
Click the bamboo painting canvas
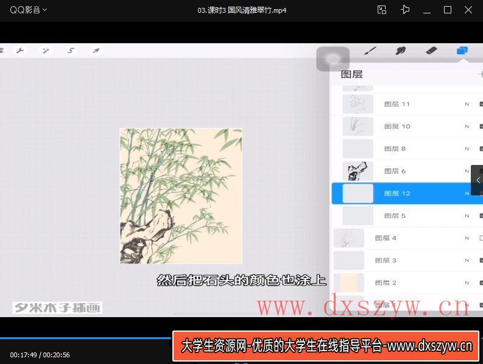click(181, 196)
